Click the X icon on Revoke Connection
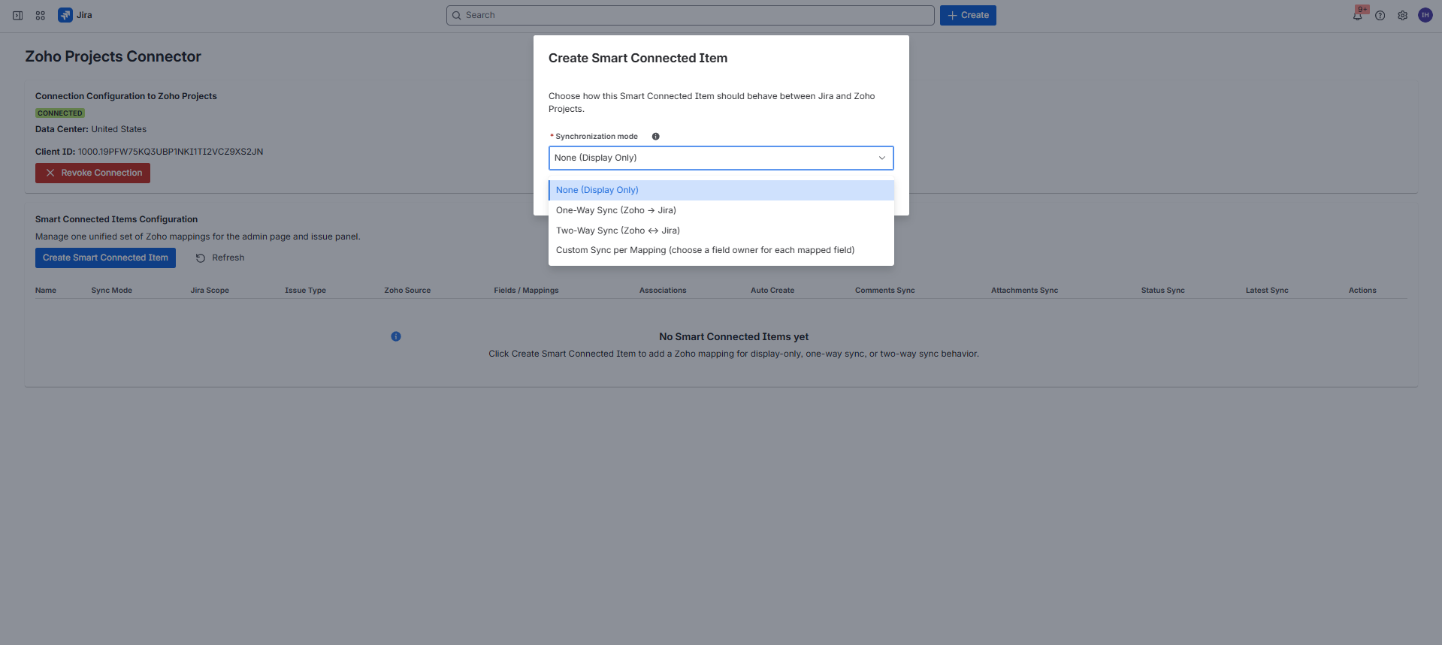The width and height of the screenshot is (1442, 645). pos(50,173)
